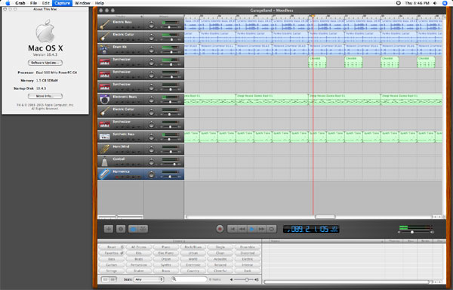Click the Guitars keyword button
The height and width of the screenshot is (290, 453).
112,265
